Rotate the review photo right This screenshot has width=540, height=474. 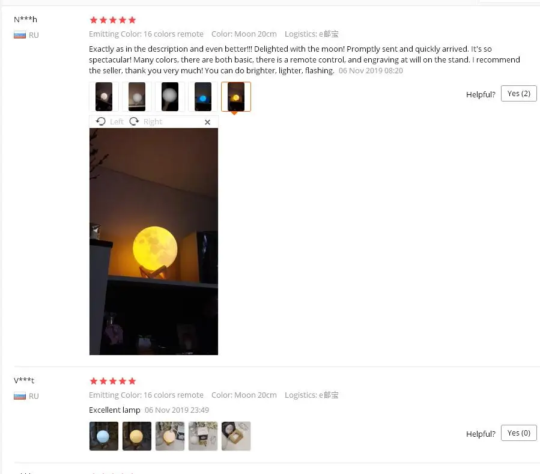(134, 121)
